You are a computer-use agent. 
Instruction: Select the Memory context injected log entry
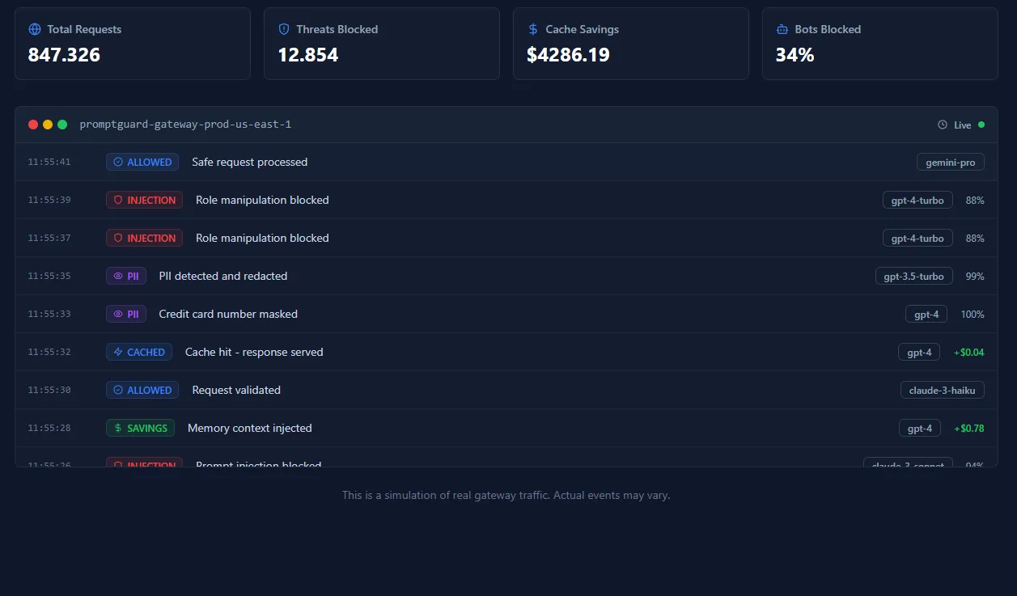coord(249,429)
